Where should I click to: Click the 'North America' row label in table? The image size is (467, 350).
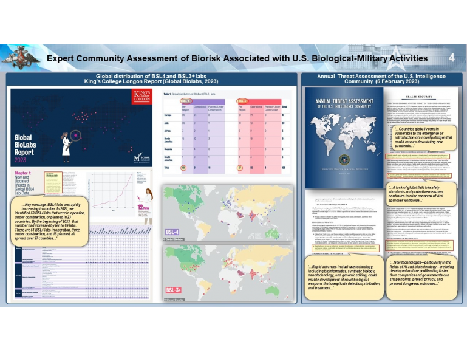pyautogui.click(x=168, y=140)
